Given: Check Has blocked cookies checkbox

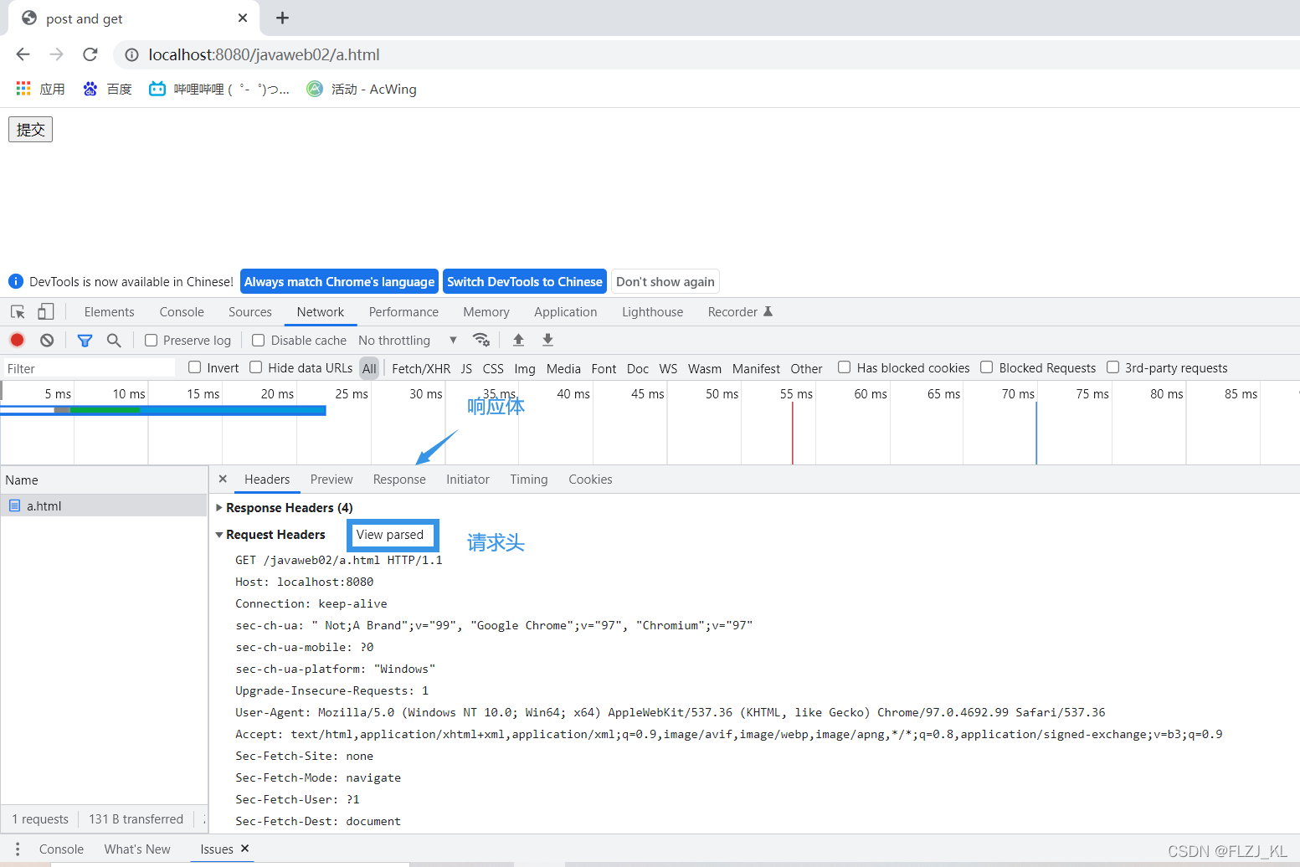Looking at the screenshot, I should point(845,367).
